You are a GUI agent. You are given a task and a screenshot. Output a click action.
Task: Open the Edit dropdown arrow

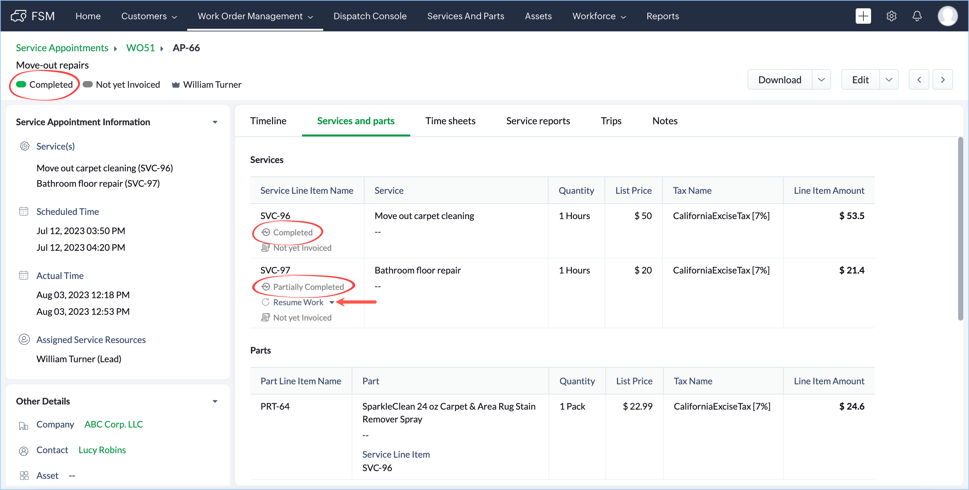[x=888, y=79]
